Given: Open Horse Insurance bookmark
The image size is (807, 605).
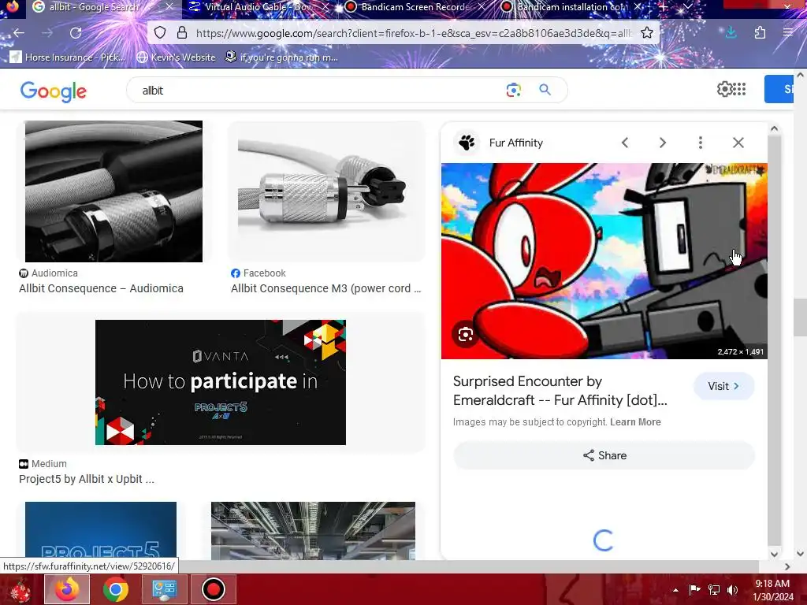Looking at the screenshot, I should tap(68, 57).
